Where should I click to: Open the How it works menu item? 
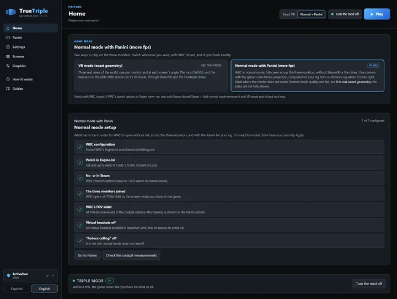click(31, 79)
